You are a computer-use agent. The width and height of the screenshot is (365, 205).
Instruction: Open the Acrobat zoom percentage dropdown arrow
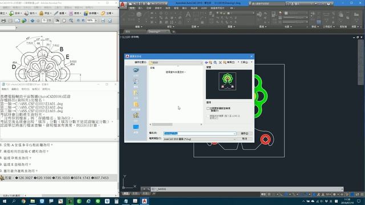[x=96, y=20]
